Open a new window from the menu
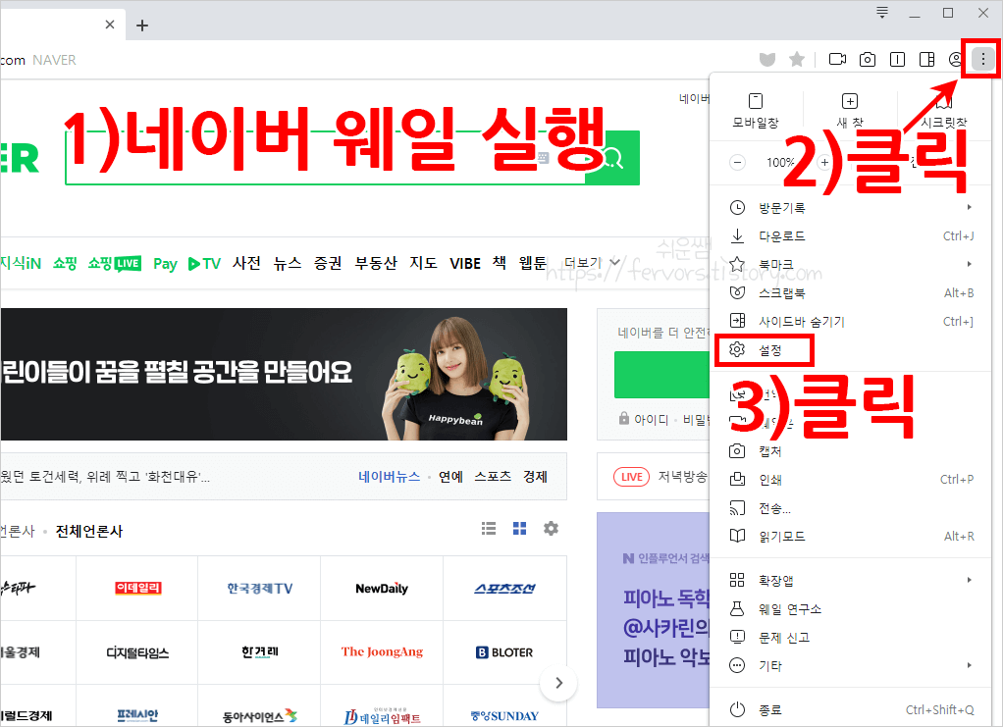 click(850, 110)
